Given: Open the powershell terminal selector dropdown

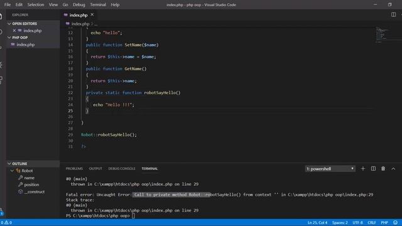Looking at the screenshot, I should click(x=330, y=169).
